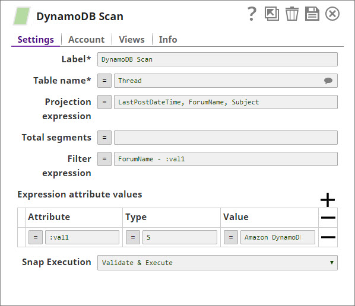Viewport: 355px width, 306px height.
Task: Click the pop-out window icon
Action: [272, 14]
